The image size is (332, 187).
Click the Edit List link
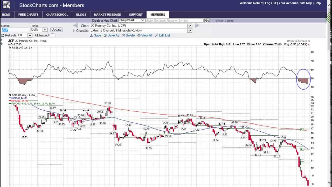click(162, 35)
